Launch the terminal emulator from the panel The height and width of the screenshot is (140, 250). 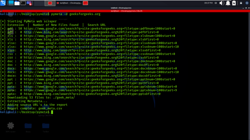[23, 3]
